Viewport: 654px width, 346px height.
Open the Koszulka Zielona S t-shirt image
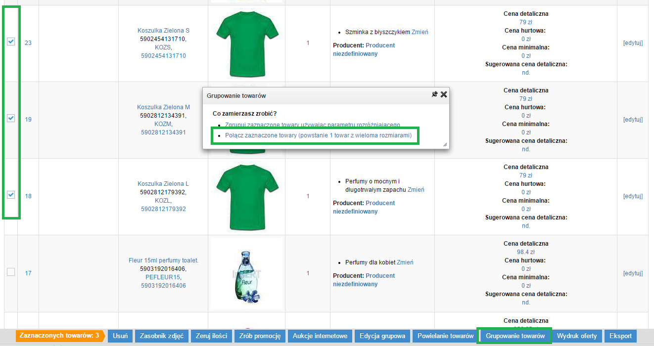[246, 43]
